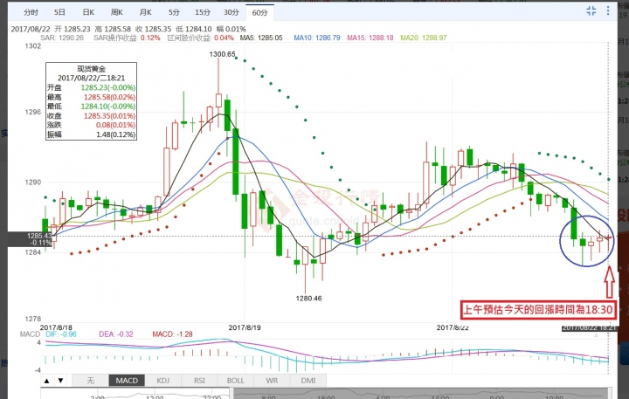
Task: Switch indicator to KDJ
Action: (162, 381)
